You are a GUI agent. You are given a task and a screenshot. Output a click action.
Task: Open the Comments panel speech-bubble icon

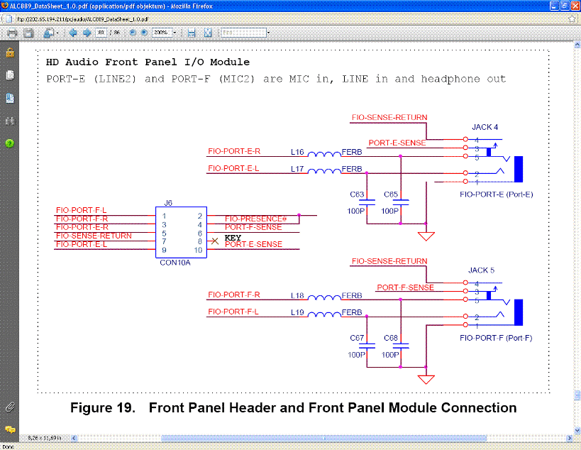(10, 429)
